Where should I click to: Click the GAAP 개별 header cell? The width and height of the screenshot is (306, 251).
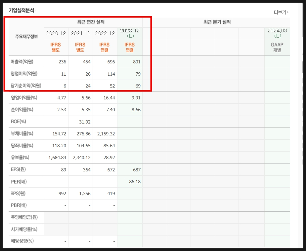(x=277, y=47)
